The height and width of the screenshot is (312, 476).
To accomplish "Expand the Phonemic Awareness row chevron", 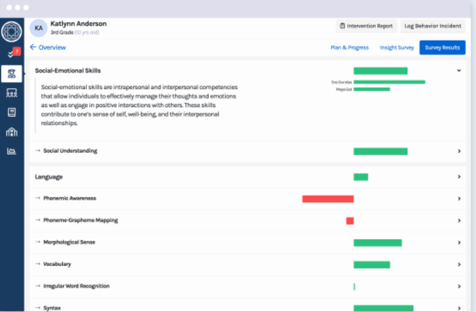I will pyautogui.click(x=459, y=199).
